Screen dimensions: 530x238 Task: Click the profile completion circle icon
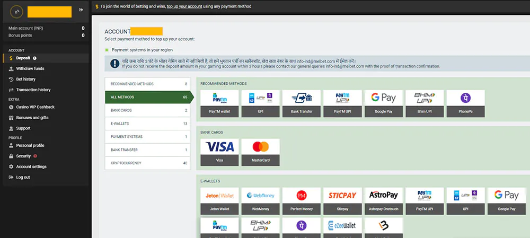(16, 12)
